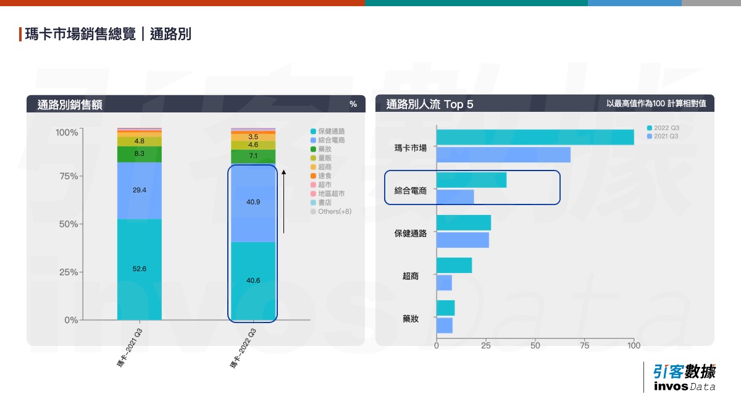
Task: Click the 2022 Q3 bar for 綜合電商
Action: click(471, 180)
